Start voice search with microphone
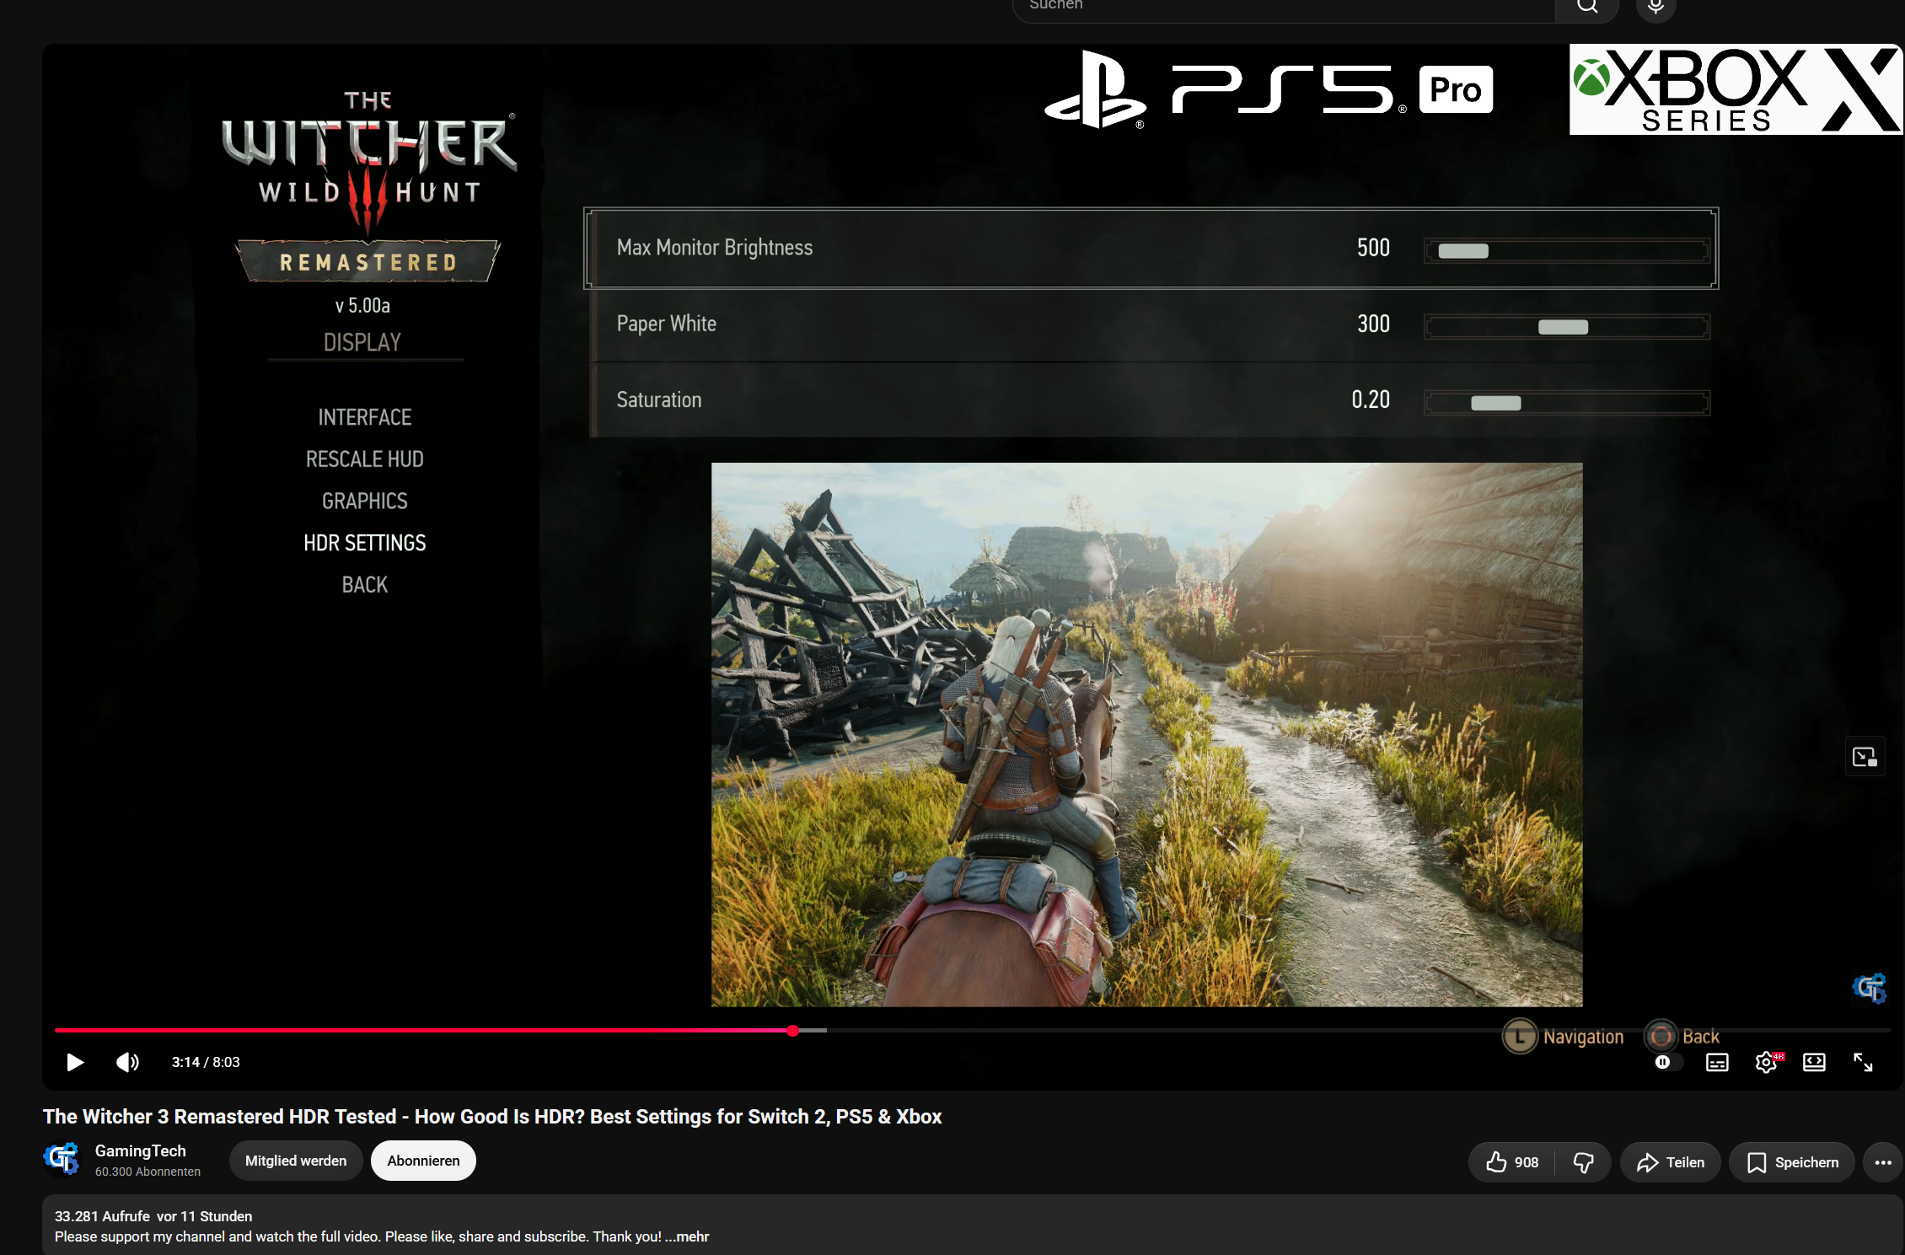 pyautogui.click(x=1655, y=7)
